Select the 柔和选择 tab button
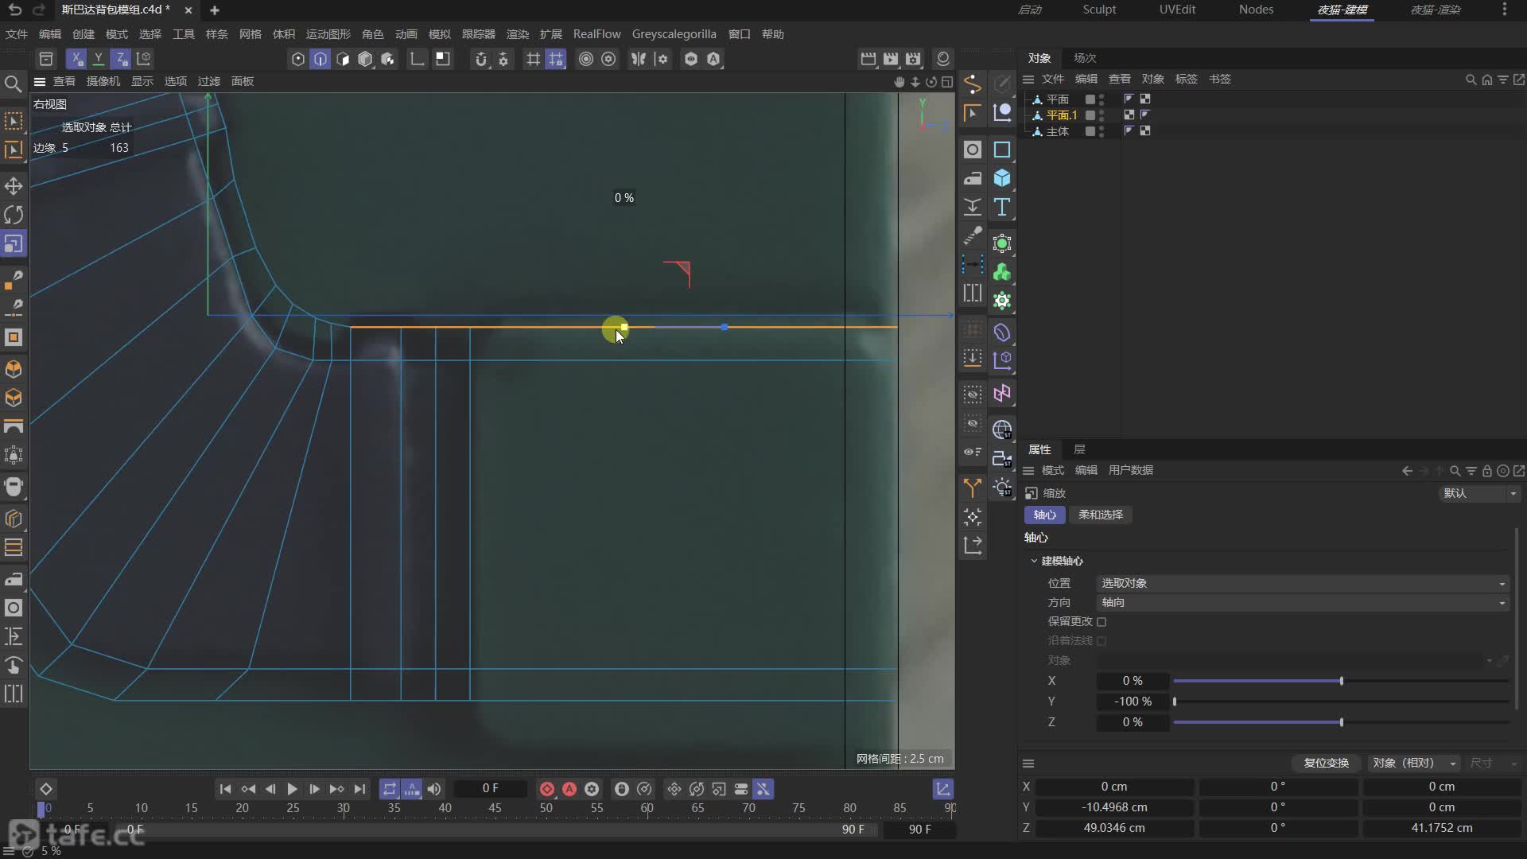Screen dimensions: 1527x859 click(x=1100, y=515)
